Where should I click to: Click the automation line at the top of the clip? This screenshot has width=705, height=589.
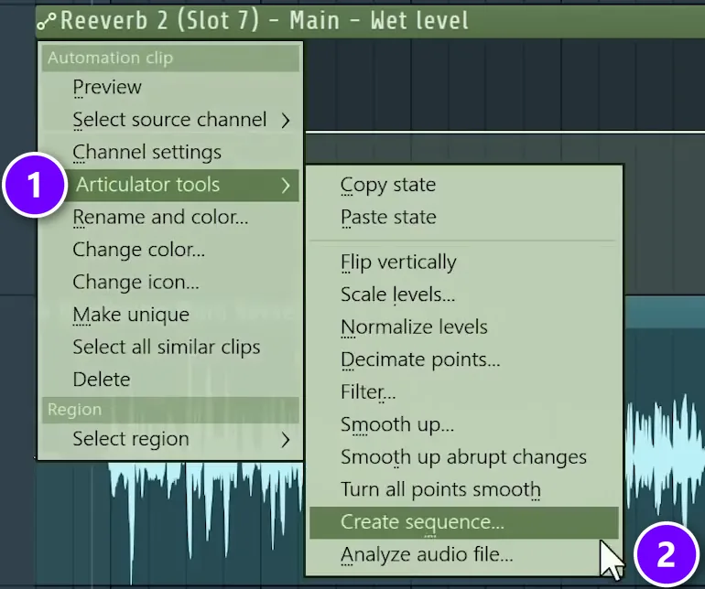[x=505, y=132]
